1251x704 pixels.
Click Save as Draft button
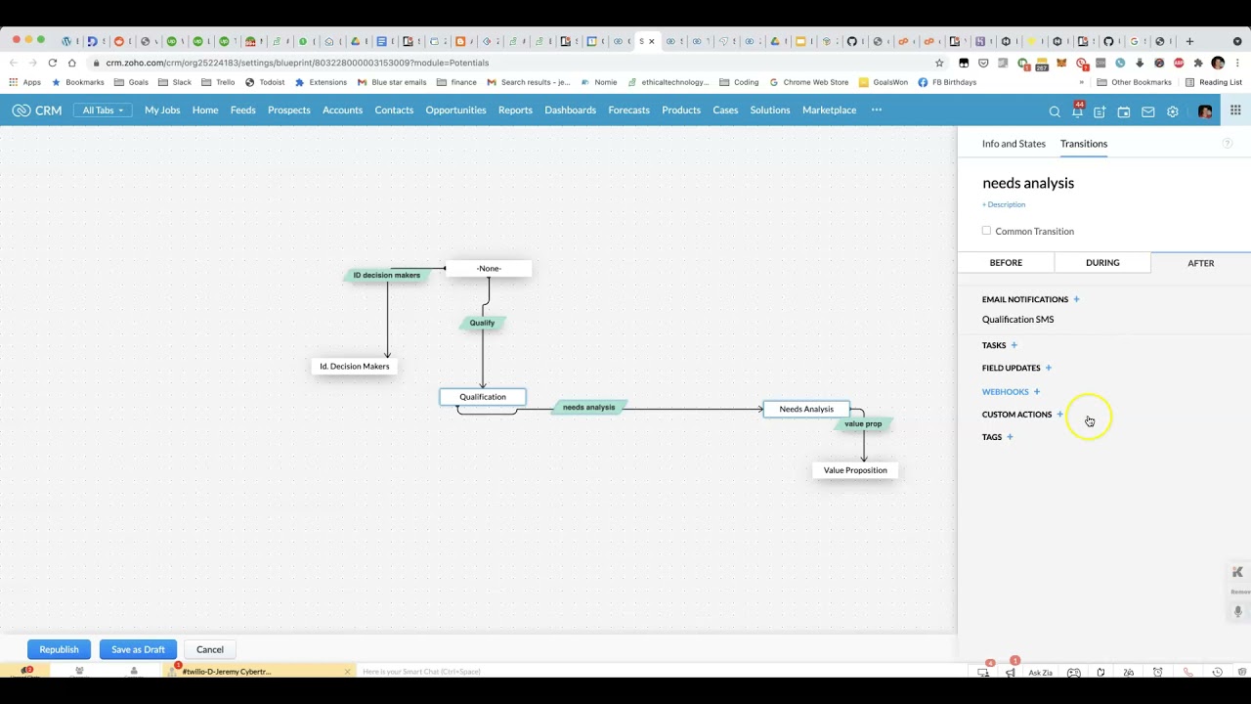[x=138, y=649]
